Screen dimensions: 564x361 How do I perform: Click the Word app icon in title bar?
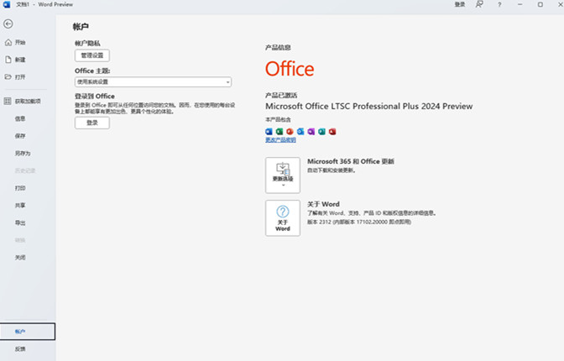coord(7,4)
